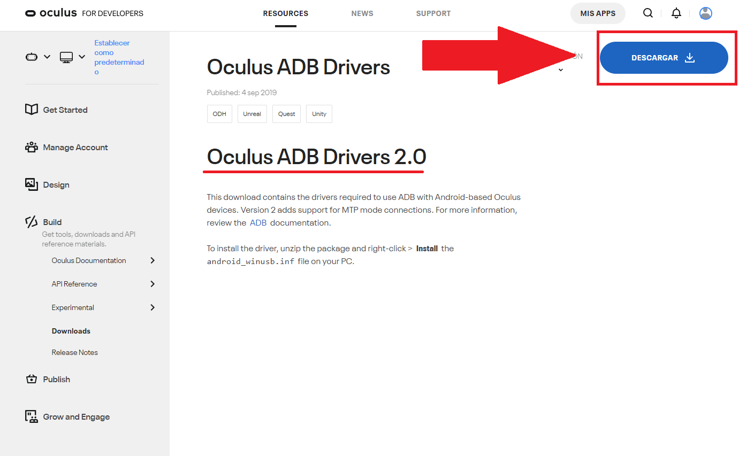Image resolution: width=739 pixels, height=456 pixels.
Task: Click the Publish icon in sidebar
Action: pos(32,379)
